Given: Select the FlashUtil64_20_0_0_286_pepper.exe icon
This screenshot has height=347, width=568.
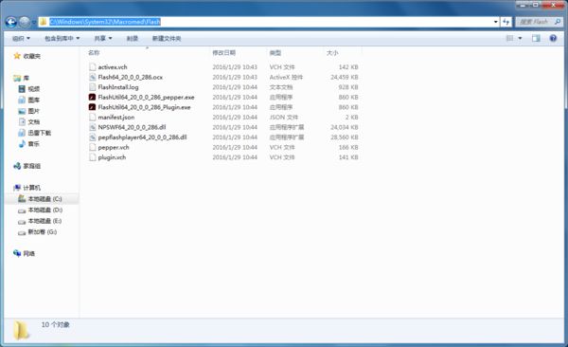Looking at the screenshot, I should click(x=93, y=98).
